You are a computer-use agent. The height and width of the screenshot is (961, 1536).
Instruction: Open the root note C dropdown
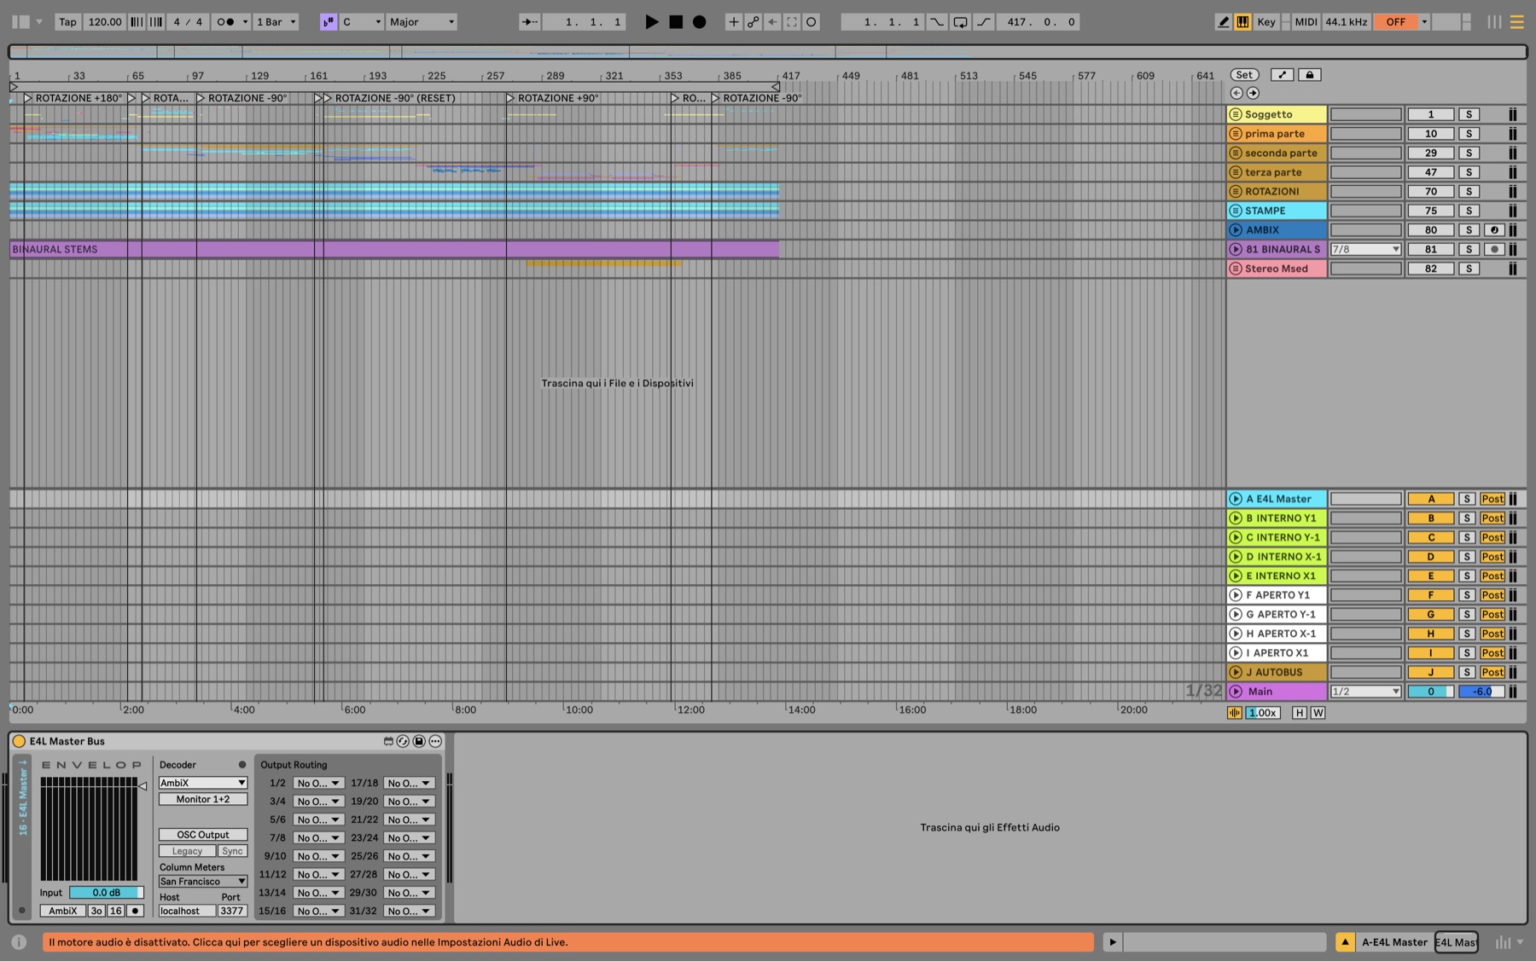click(361, 22)
